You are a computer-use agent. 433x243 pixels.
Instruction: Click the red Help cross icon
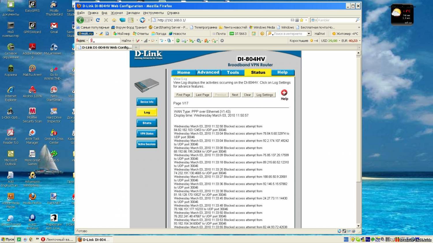click(x=284, y=93)
